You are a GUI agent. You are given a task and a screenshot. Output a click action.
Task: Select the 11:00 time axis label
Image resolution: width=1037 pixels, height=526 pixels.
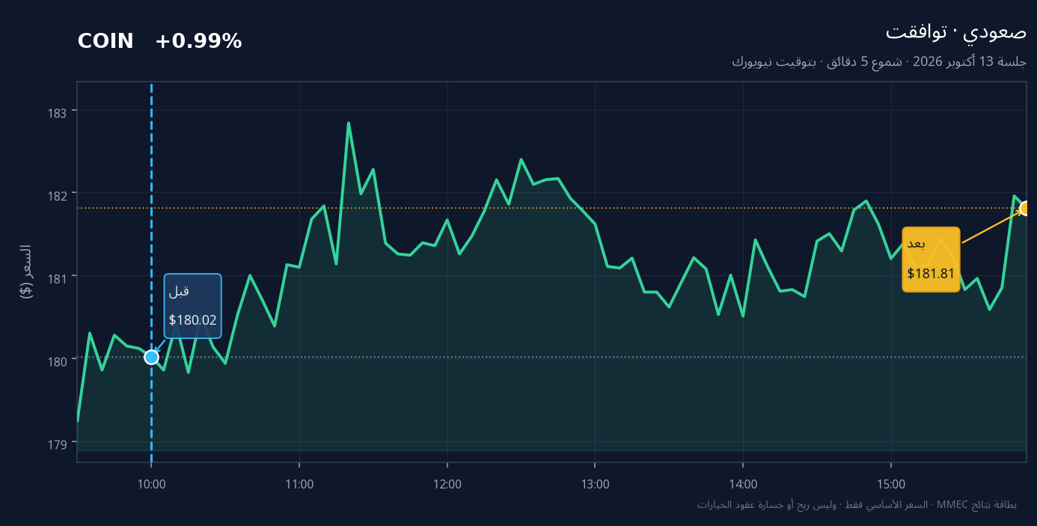299,484
